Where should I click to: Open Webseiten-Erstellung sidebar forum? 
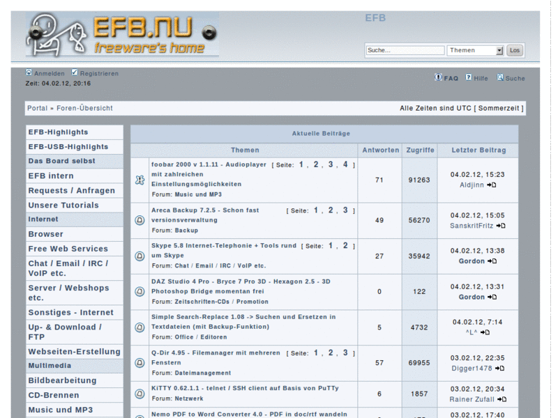75,352
